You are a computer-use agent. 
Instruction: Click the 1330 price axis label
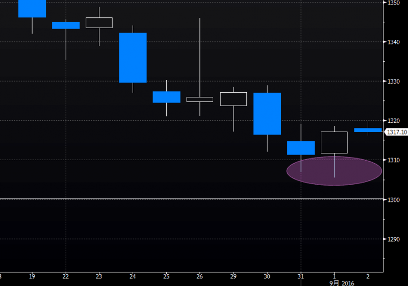[x=393, y=81]
